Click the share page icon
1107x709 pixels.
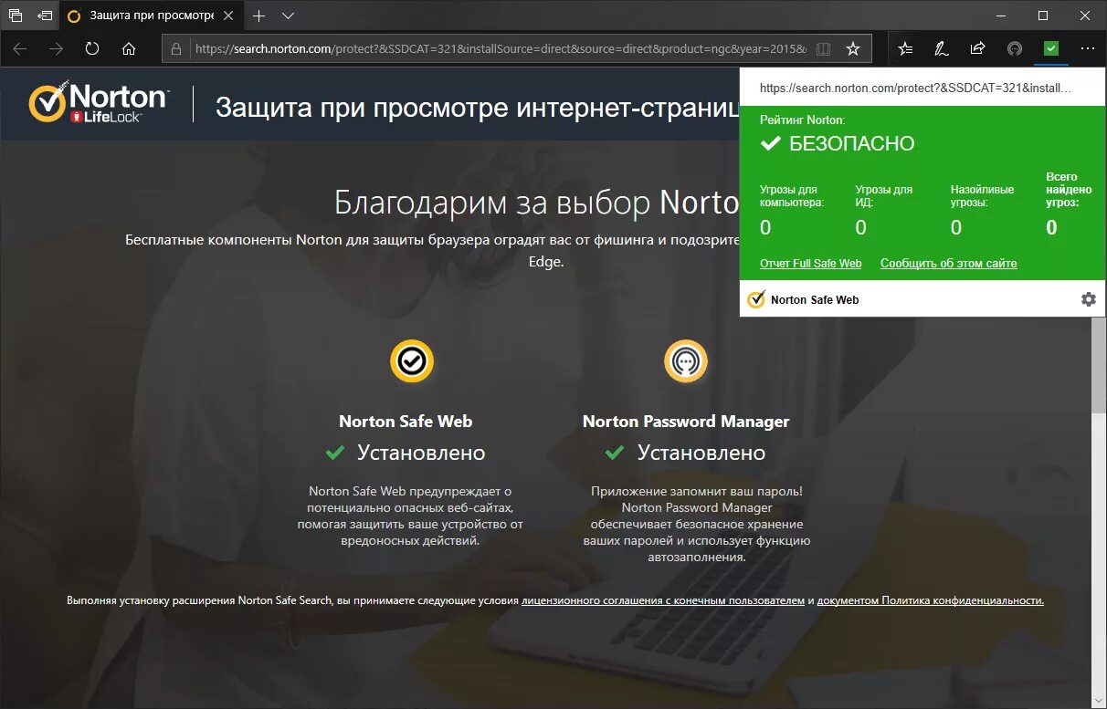click(977, 48)
